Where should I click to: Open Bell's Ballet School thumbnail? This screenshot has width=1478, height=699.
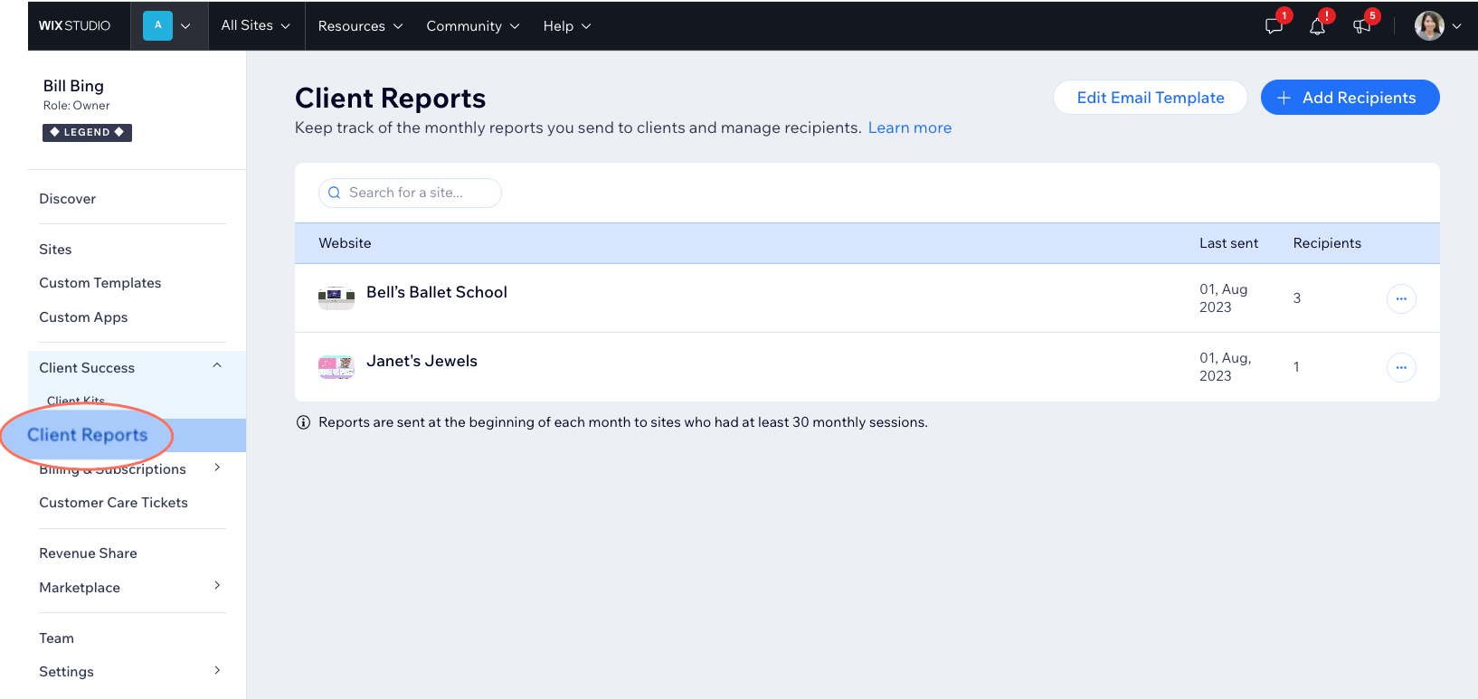point(336,297)
